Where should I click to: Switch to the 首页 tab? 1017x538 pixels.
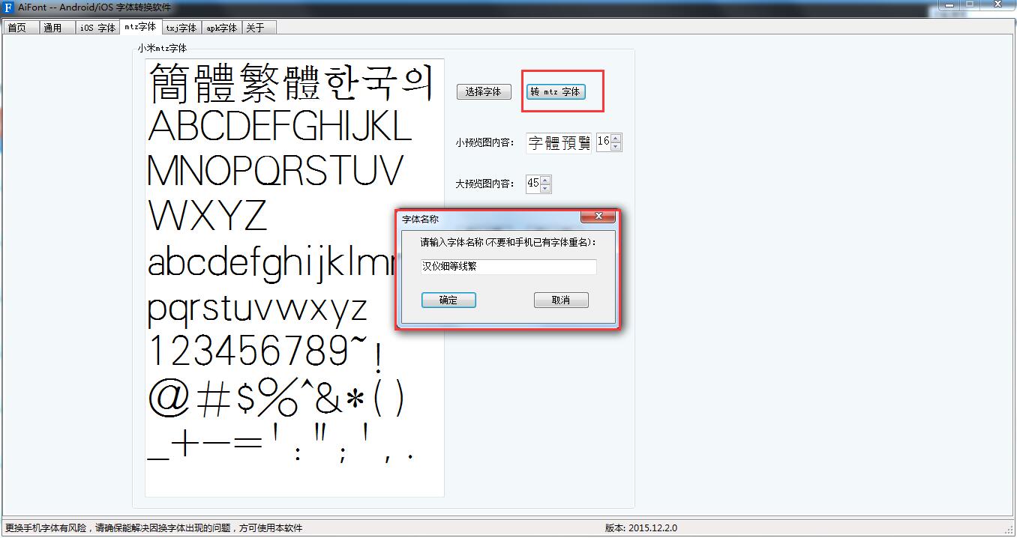[20, 26]
